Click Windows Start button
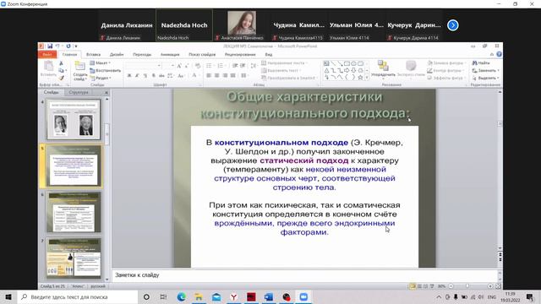The image size is (541, 304). click(8, 296)
